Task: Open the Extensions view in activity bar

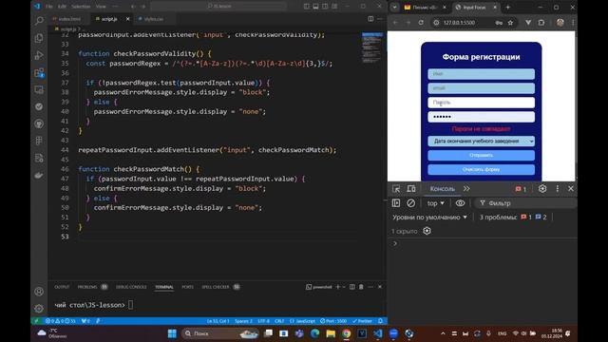Action: pos(39,72)
